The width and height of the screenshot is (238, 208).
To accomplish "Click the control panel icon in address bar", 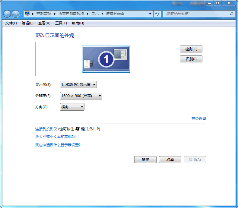I will coord(27,14).
